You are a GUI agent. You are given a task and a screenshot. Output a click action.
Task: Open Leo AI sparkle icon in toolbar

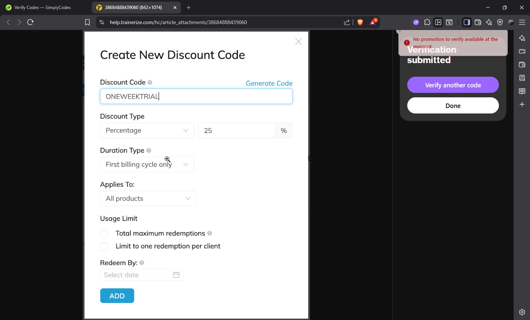(x=489, y=22)
